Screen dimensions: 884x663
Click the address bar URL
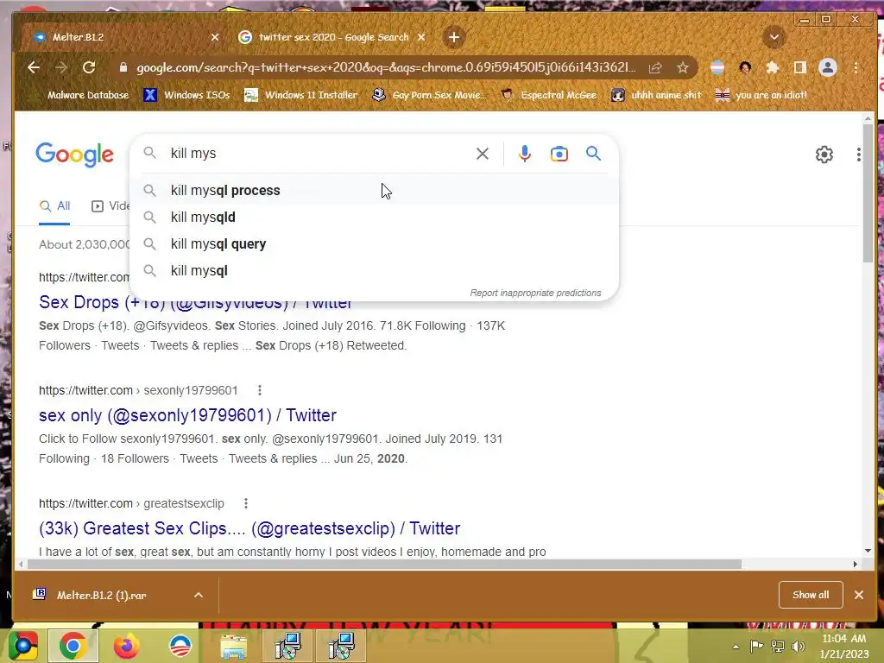click(x=386, y=67)
